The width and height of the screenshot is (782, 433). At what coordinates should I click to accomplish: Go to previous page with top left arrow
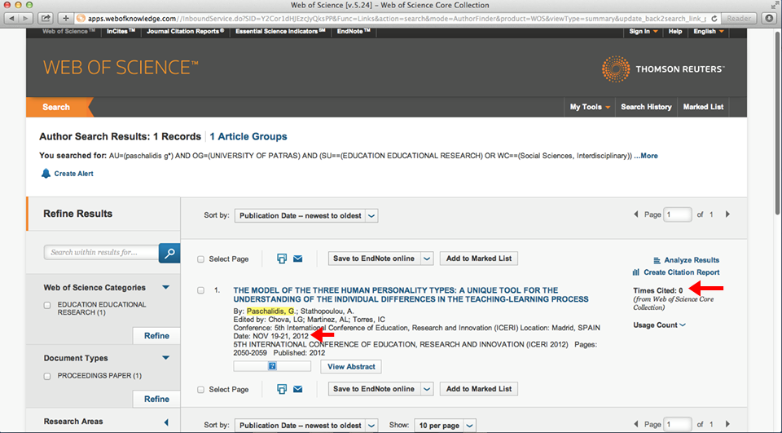(x=636, y=214)
